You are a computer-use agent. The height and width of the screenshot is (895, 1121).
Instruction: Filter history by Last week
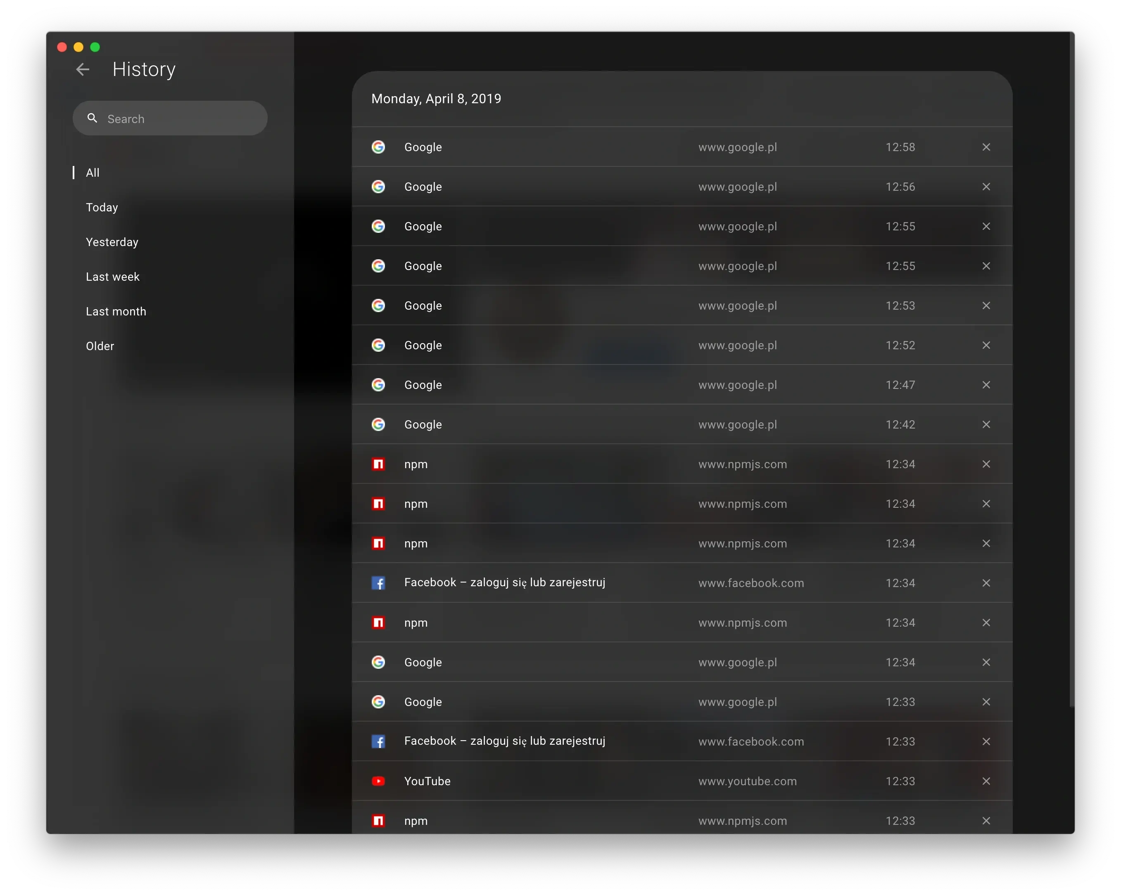pos(113,277)
